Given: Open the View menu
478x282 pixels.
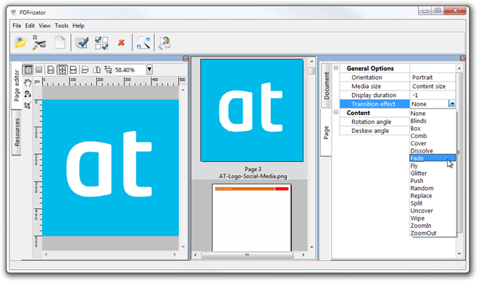Looking at the screenshot, I should point(44,25).
